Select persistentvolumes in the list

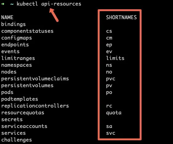point(27,86)
